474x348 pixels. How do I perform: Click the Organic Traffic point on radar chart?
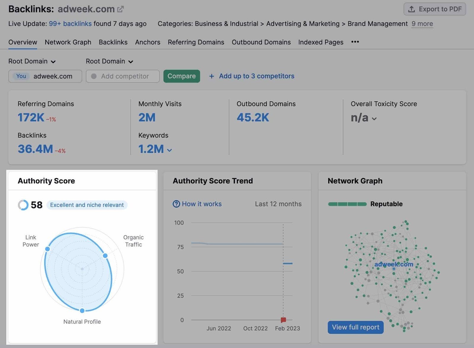[105, 255]
